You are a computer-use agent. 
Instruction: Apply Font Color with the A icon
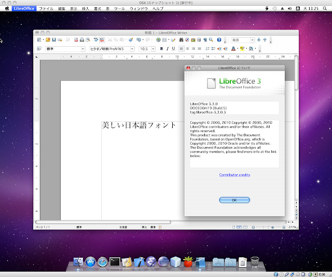coord(233,49)
